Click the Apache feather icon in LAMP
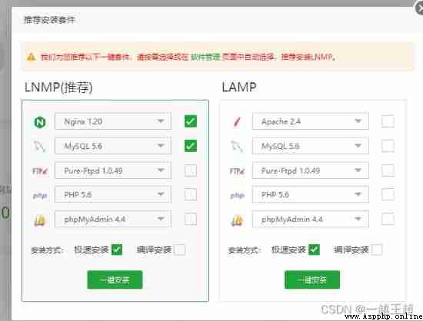The height and width of the screenshot is (321, 423). (x=237, y=122)
